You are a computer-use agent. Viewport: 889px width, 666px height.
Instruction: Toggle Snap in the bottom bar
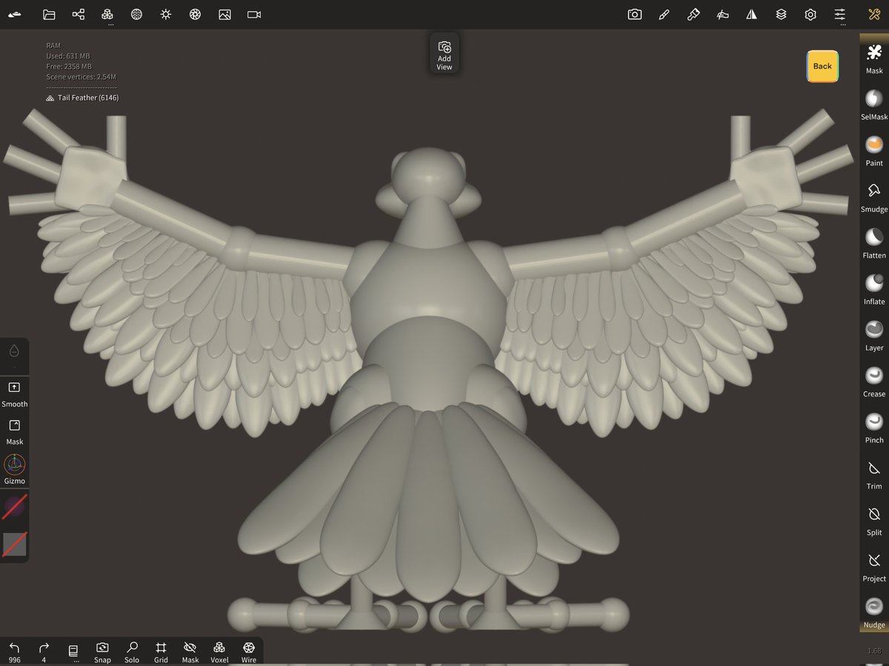tap(102, 651)
